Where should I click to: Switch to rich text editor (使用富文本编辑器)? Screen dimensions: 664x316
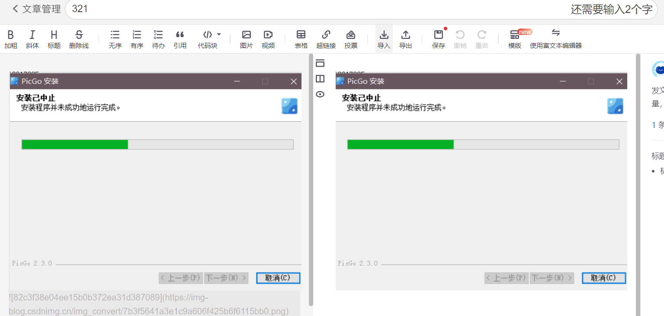pos(556,39)
